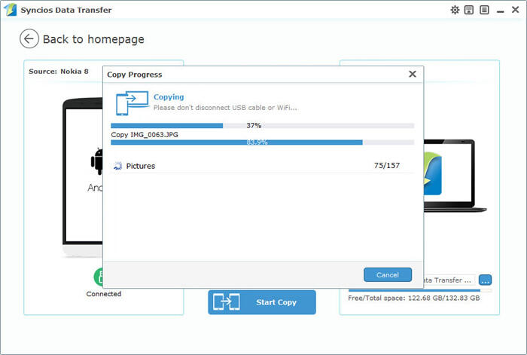Click the backup path input field
The width and height of the screenshot is (527, 355).
[x=449, y=280]
